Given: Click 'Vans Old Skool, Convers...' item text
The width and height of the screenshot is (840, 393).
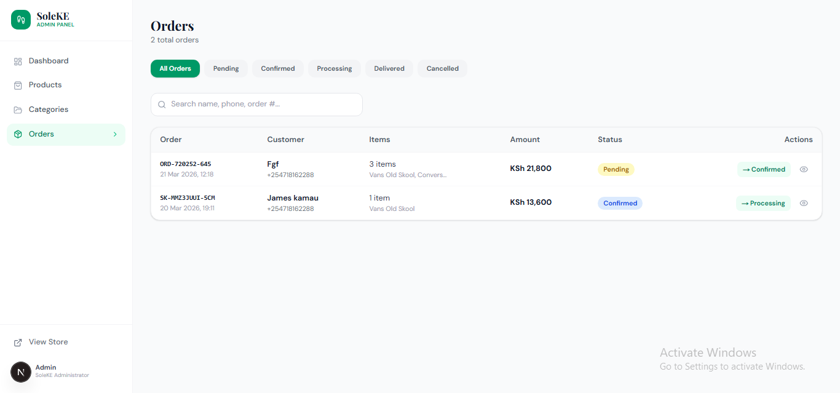Looking at the screenshot, I should 408,175.
